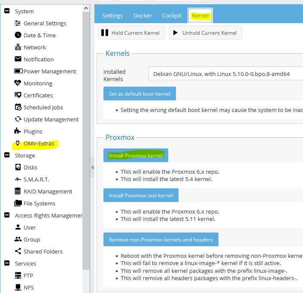Click the Power Management battery icon
The width and height of the screenshot is (303, 293).
coord(18,71)
